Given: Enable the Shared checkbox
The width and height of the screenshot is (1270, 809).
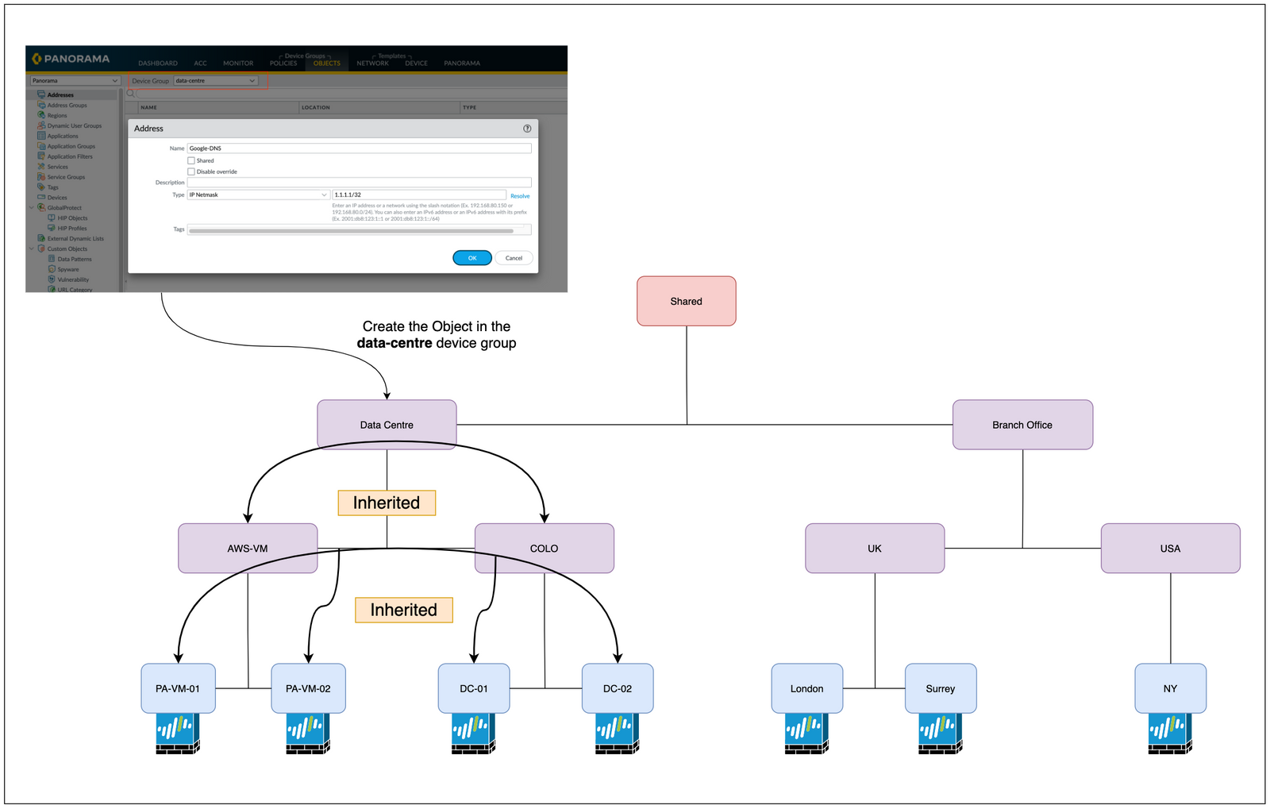Looking at the screenshot, I should click(x=191, y=160).
